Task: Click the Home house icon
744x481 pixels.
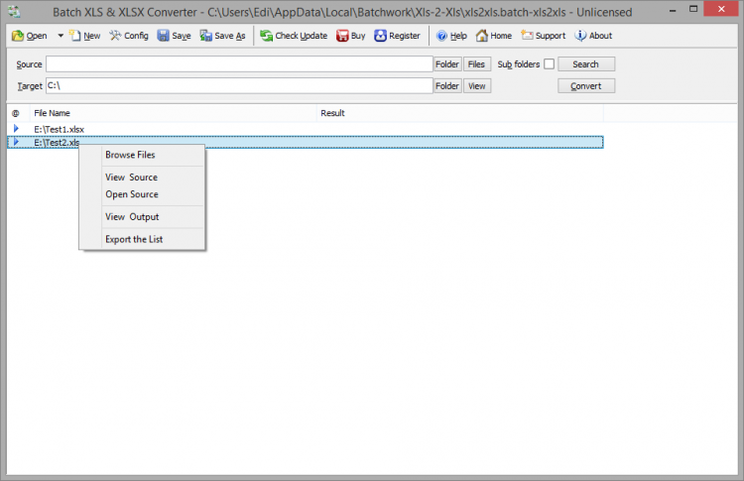Action: [x=481, y=36]
